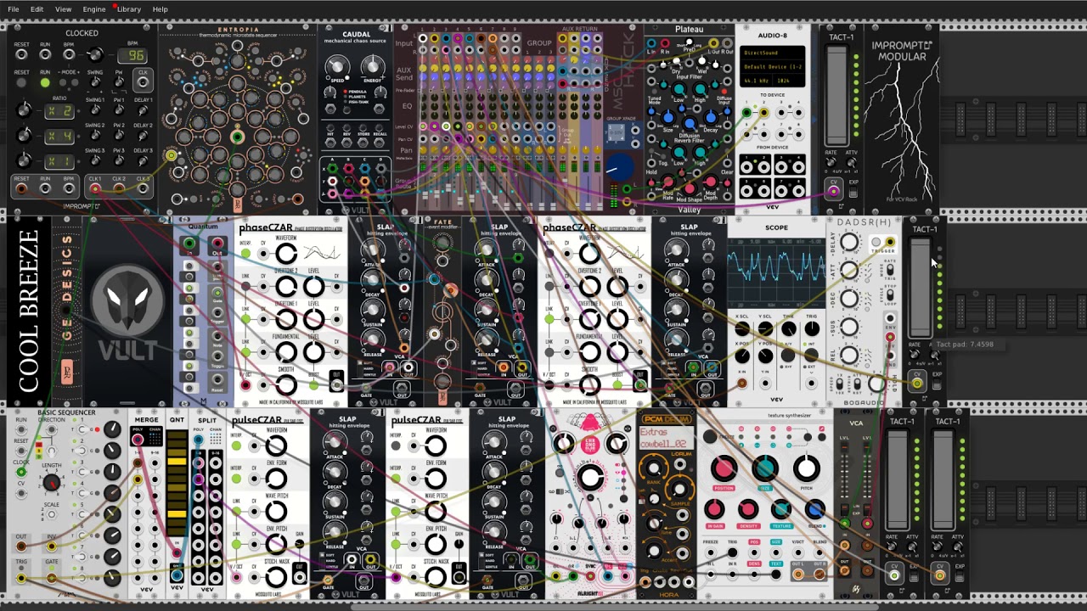Click the LENGTH knob on Basic Sequencer
The image size is (1087, 611).
click(52, 484)
